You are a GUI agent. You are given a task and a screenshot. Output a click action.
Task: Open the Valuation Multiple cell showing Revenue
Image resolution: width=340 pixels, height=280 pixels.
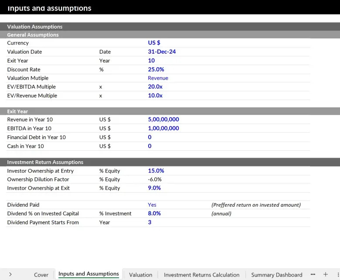click(158, 78)
